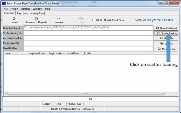Screen dimensions: 181x113
Task: Click the Format toolbar icon
Action: [x=14, y=19]
